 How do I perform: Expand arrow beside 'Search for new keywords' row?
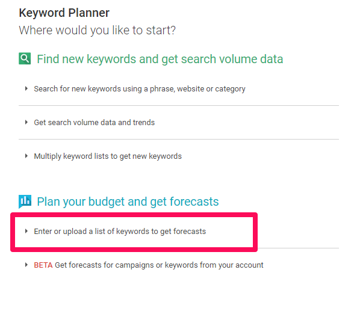click(26, 88)
